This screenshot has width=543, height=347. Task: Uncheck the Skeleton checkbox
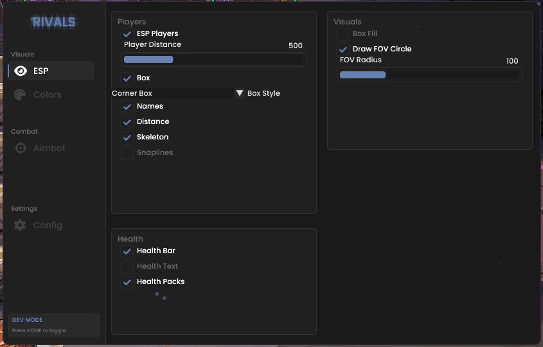(x=127, y=138)
